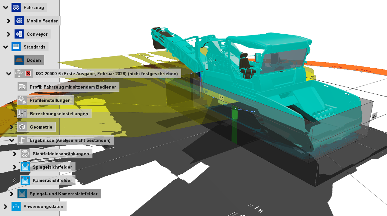Screen dimensions: 387x216
Task: Collapse the ISO 20500-6 node
Action: point(8,74)
